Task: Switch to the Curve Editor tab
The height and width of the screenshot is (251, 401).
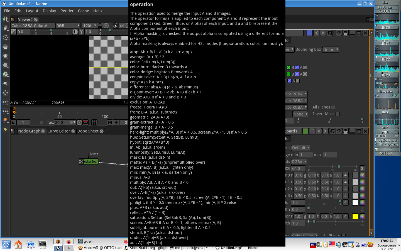Action: (x=59, y=131)
